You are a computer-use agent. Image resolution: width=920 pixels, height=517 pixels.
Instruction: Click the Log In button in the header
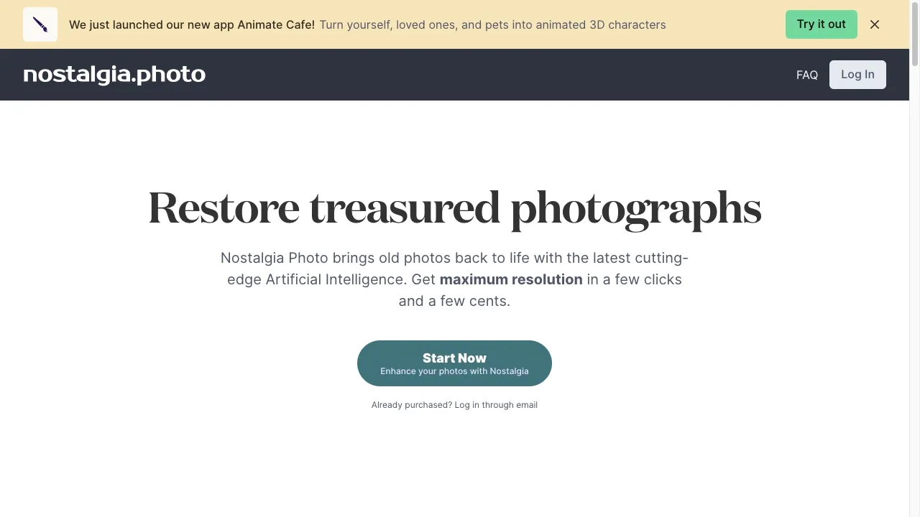[x=857, y=75]
